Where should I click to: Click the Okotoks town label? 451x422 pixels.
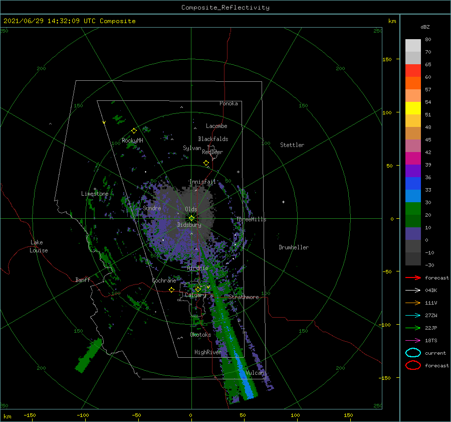pos(200,335)
